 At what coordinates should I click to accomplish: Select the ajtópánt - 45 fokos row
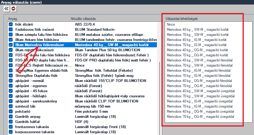[83, 91]
